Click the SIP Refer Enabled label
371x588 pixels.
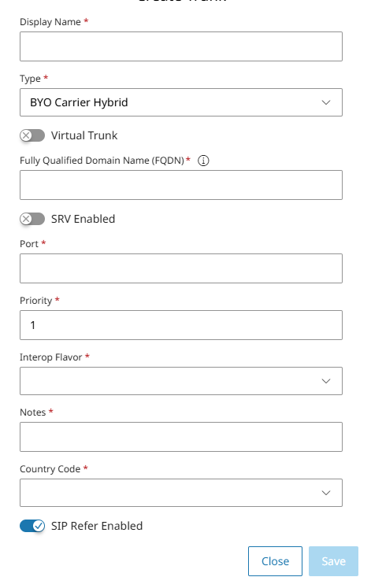pos(97,526)
